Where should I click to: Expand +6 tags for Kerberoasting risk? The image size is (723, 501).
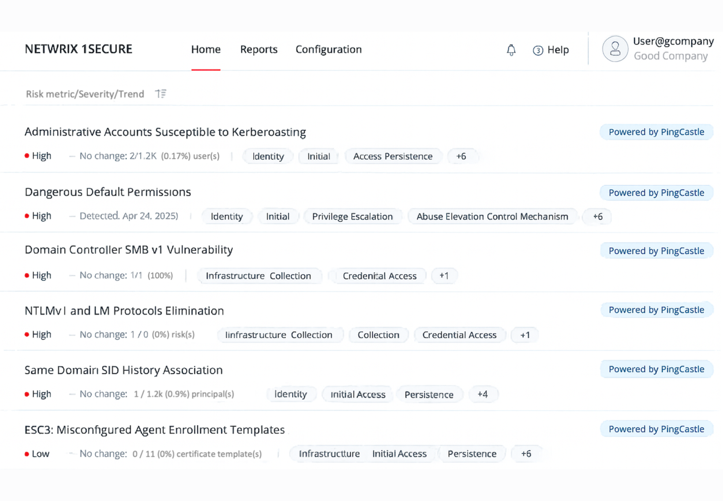pos(461,156)
